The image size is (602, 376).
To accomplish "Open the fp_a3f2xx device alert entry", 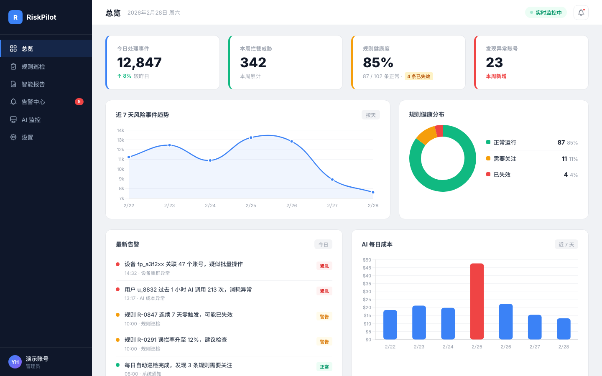I will pos(184,264).
